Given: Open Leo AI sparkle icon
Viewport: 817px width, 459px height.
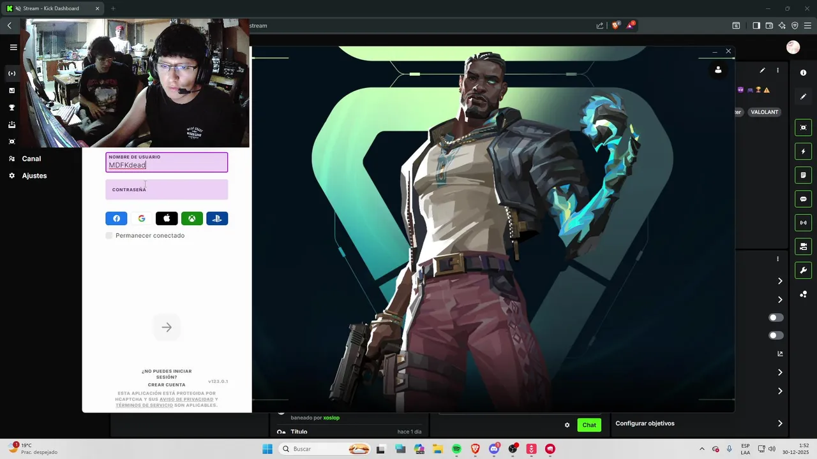Looking at the screenshot, I should pos(782,25).
